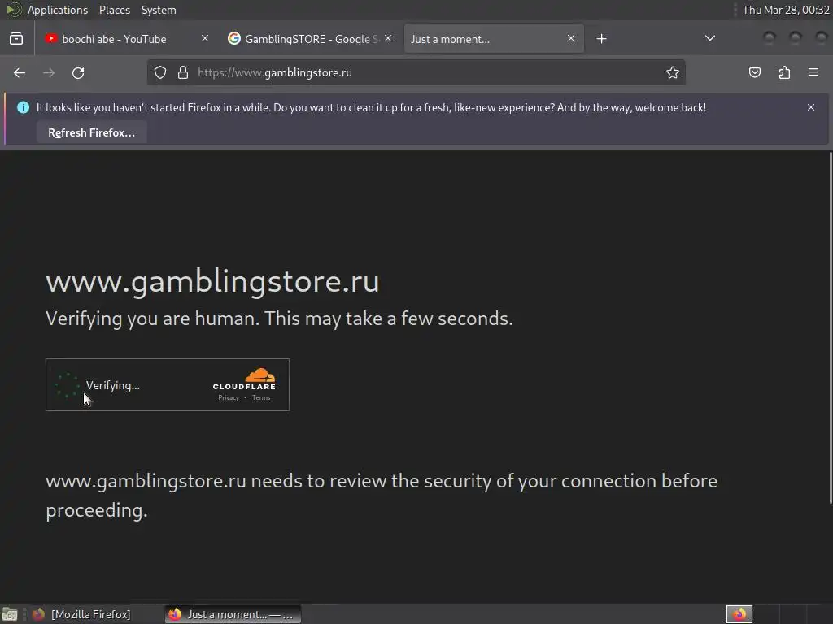Open Firefox View recent browsing icon
This screenshot has width=833, height=624.
pos(16,39)
